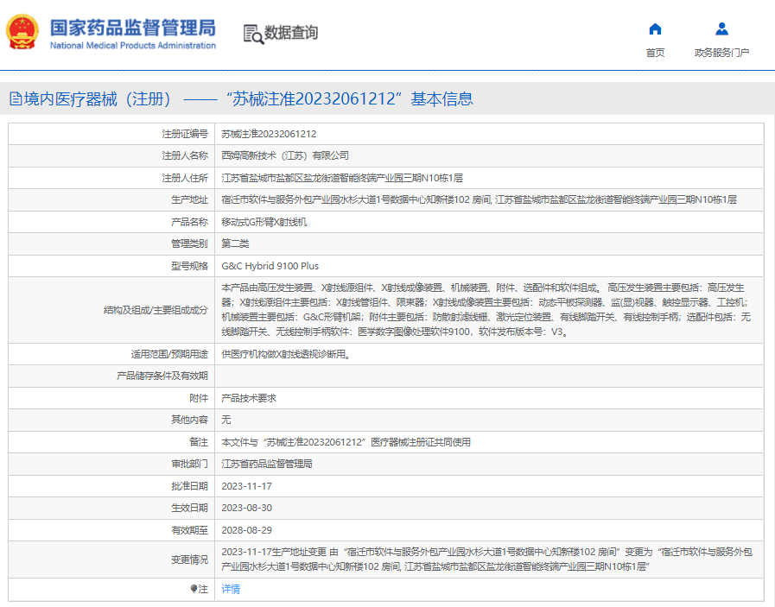
Task: Click the 数据查询 label
Action: point(291,33)
